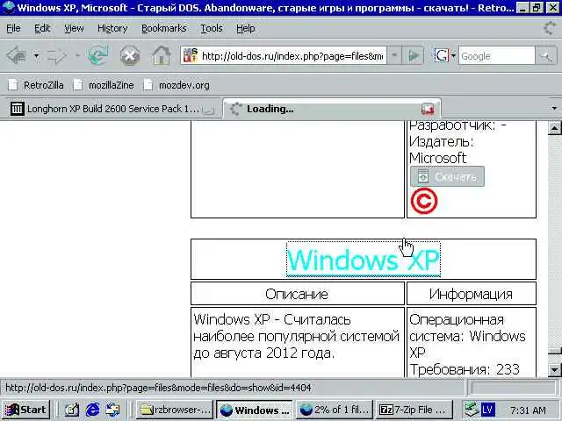The image size is (562, 421).
Task: Open the mozillaZine bookmark
Action: (x=104, y=85)
